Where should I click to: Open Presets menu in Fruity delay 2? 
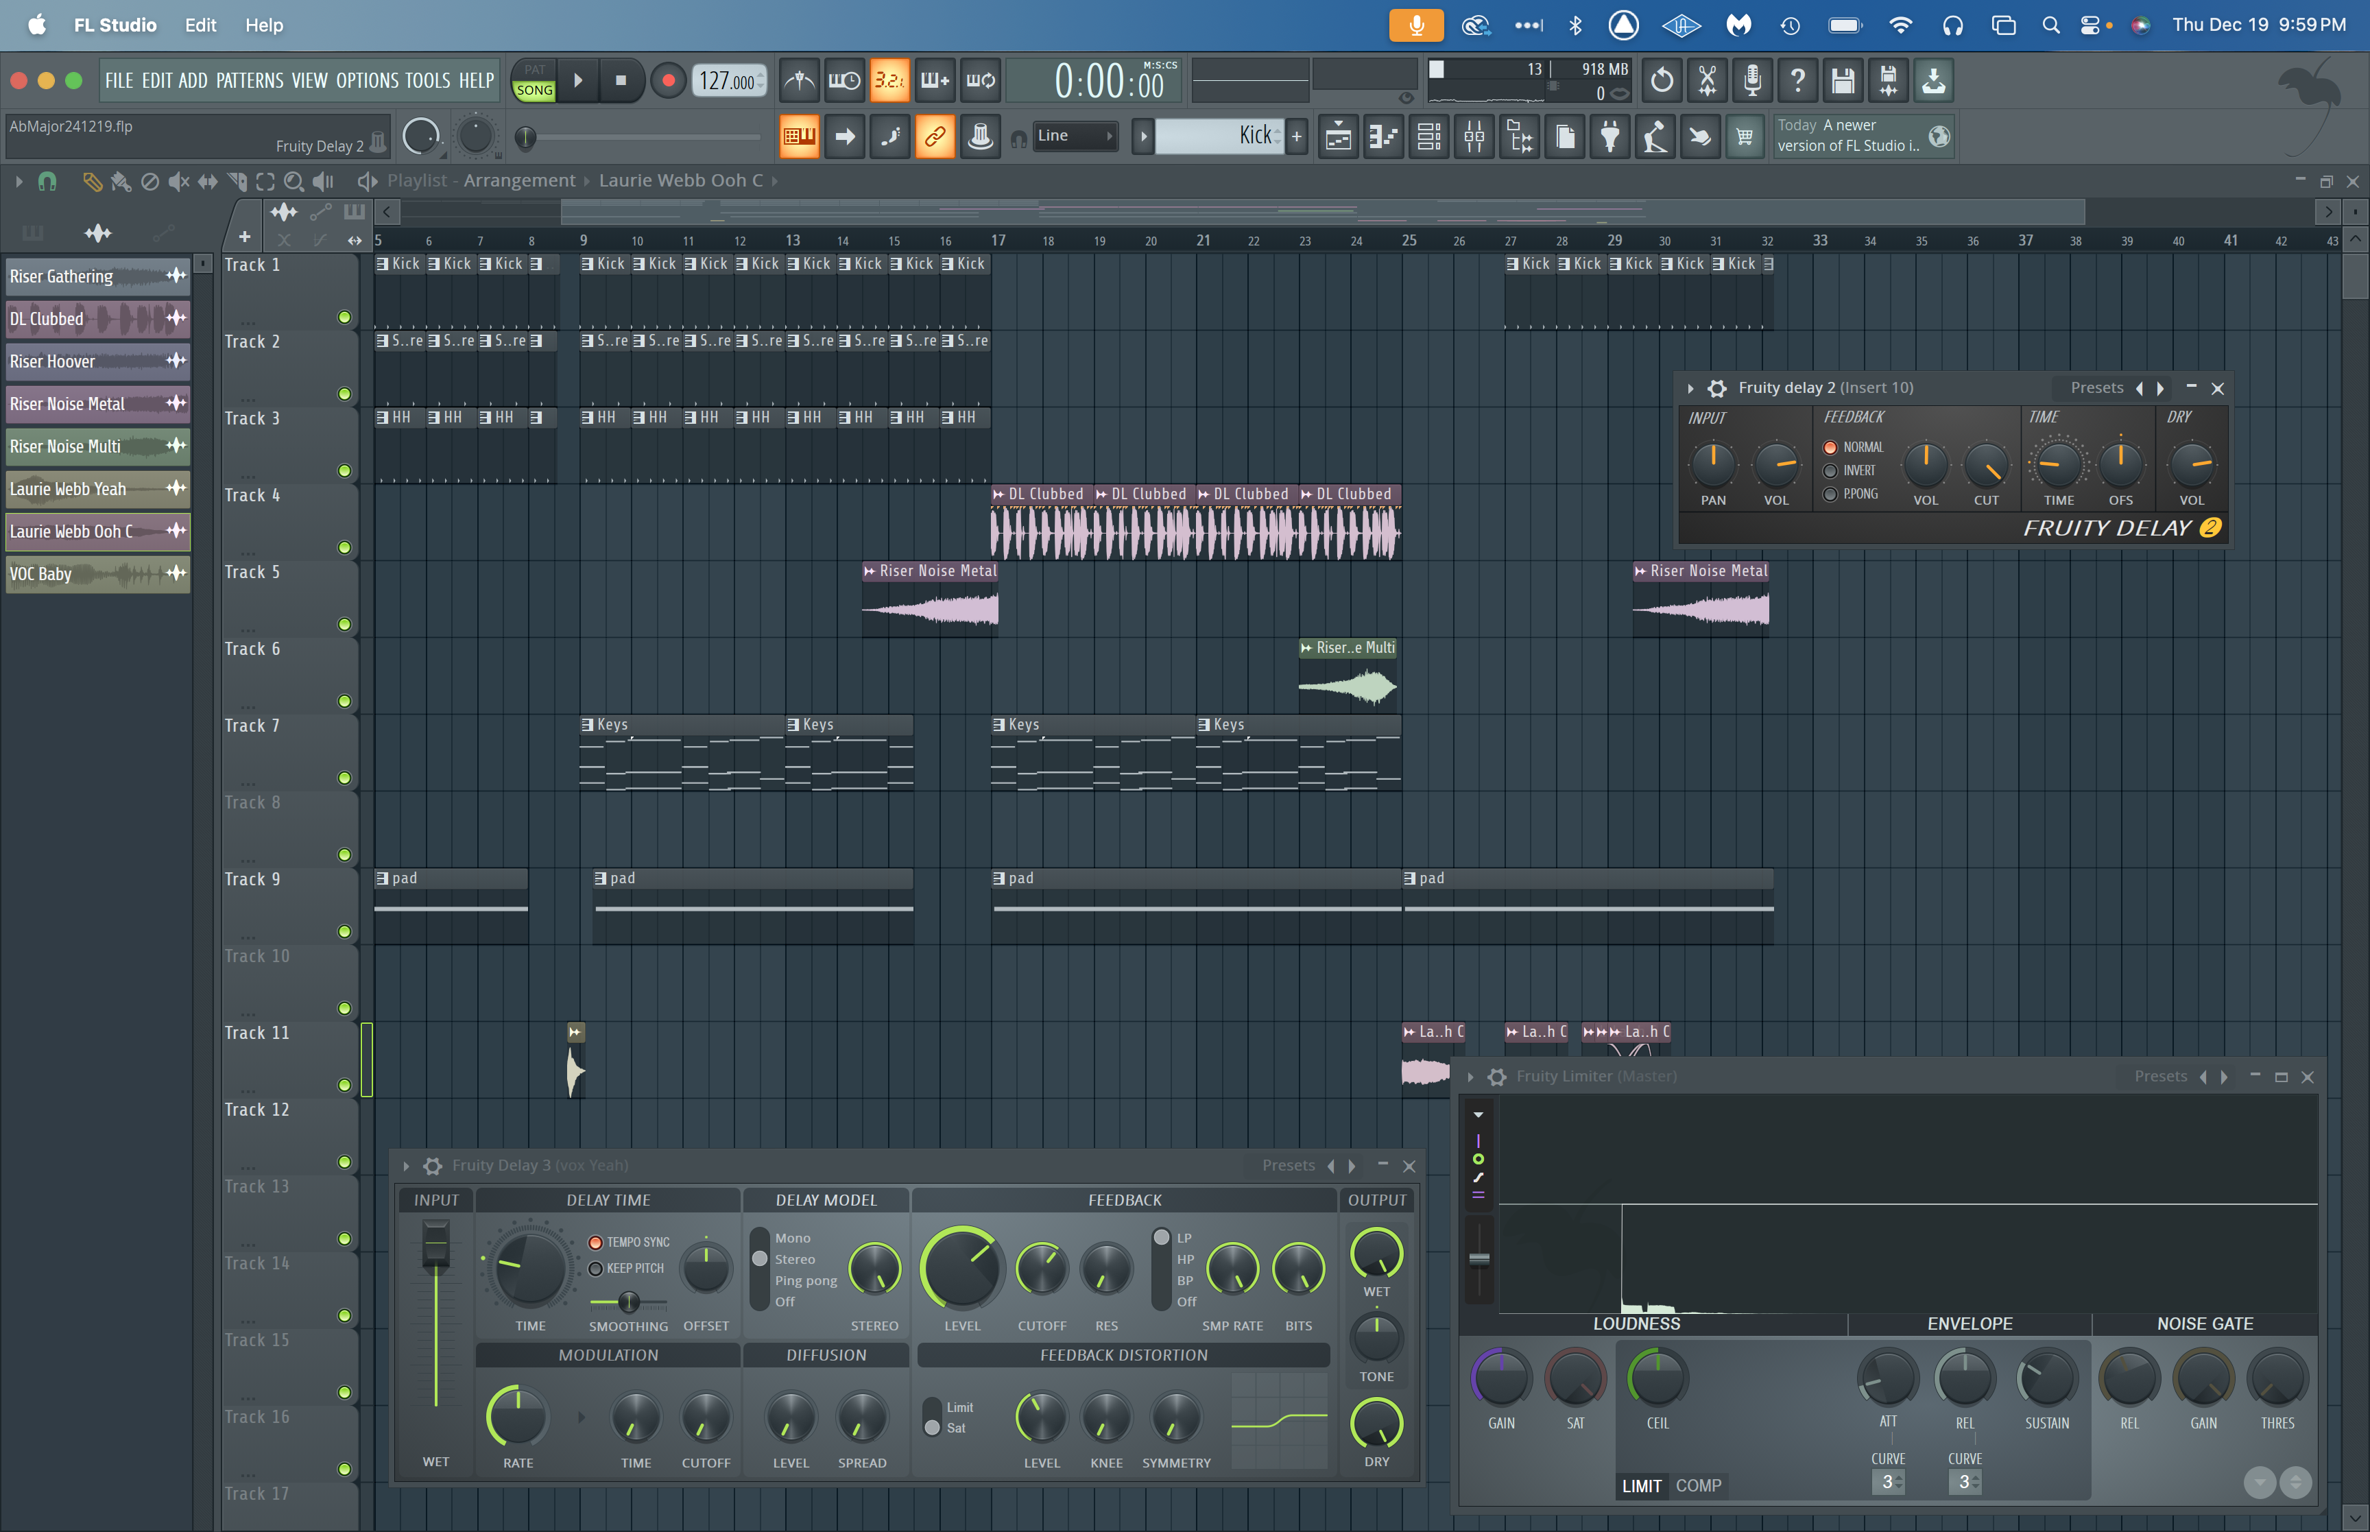tap(2096, 388)
